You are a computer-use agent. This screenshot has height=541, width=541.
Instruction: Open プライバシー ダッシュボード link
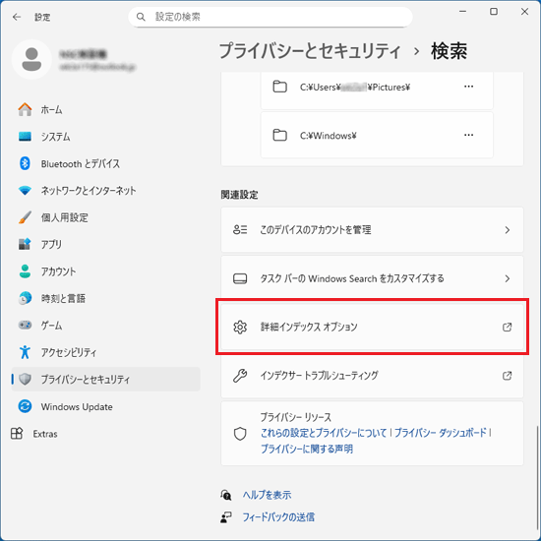click(x=441, y=433)
